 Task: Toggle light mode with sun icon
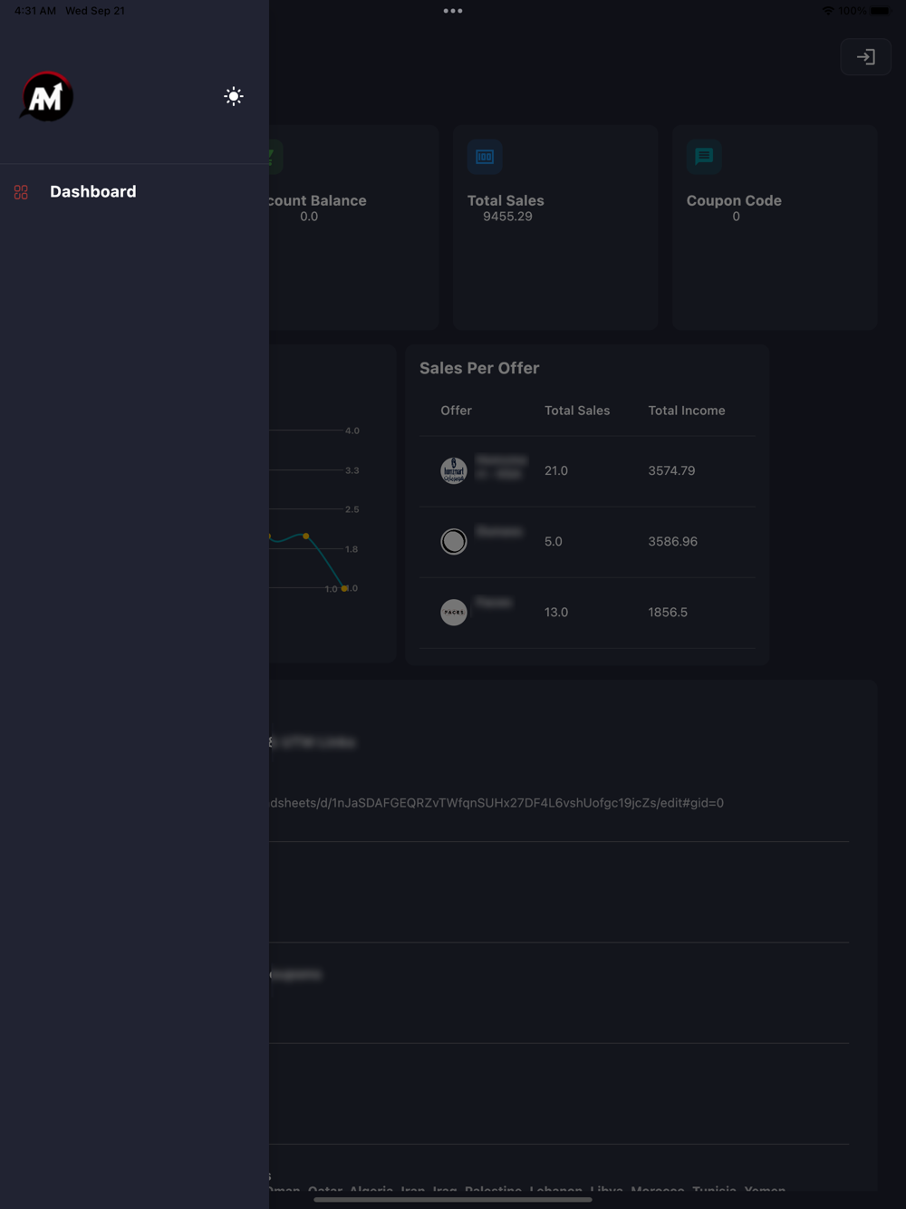(234, 96)
